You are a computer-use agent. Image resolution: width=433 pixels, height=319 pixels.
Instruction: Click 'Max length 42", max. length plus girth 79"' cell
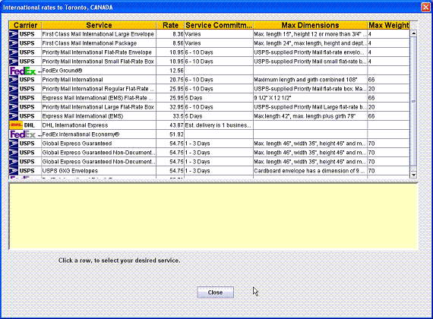tap(311, 116)
